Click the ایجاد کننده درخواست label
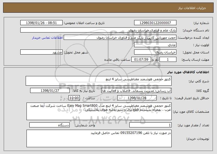This screenshot has height=154, width=217. coord(193,38)
